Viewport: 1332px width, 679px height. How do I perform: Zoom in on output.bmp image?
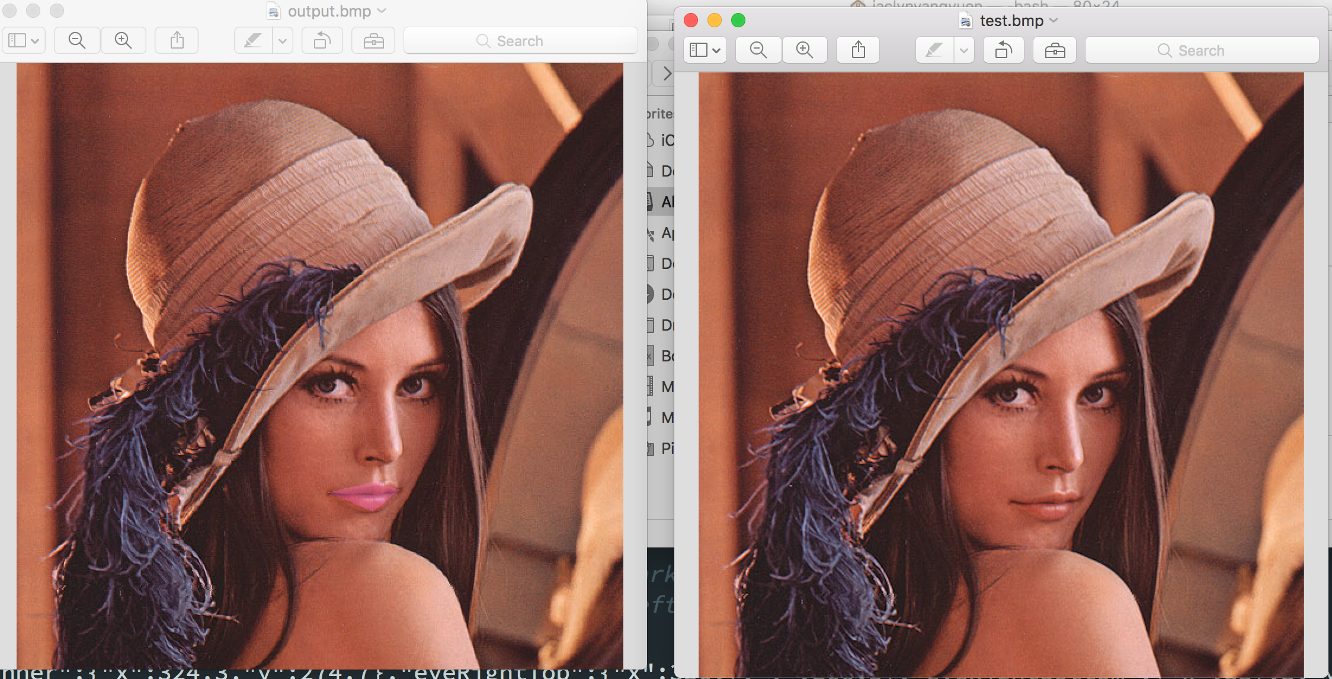(123, 40)
